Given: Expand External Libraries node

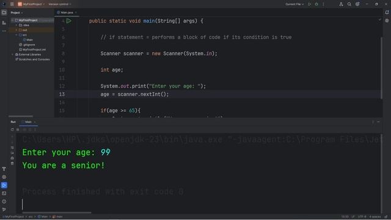Looking at the screenshot, I should point(12,54).
